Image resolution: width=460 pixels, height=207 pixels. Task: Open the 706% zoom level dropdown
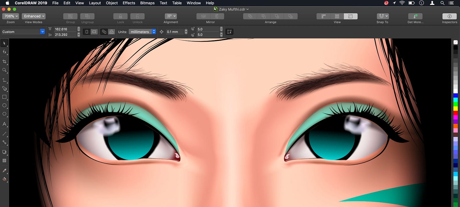click(x=11, y=16)
